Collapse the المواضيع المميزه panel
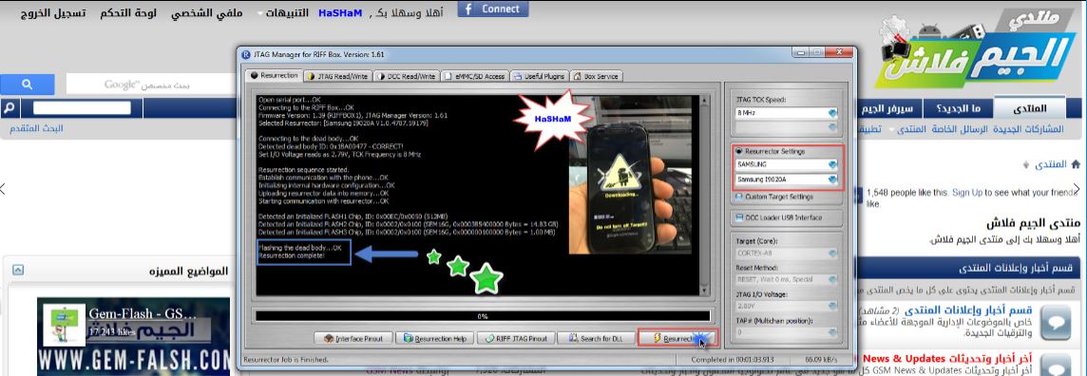The width and height of the screenshot is (1087, 376). pyautogui.click(x=18, y=270)
